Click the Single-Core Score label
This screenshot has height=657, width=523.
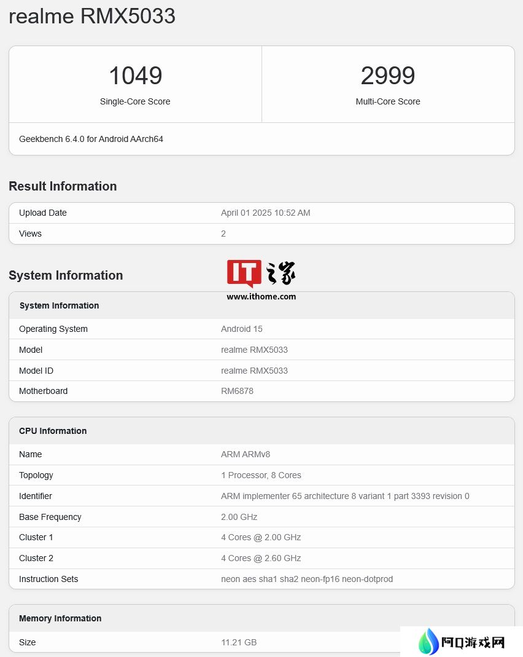point(135,101)
